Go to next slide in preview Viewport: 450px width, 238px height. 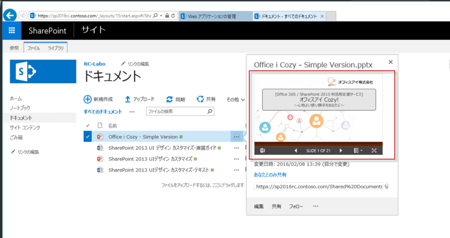tap(341, 150)
